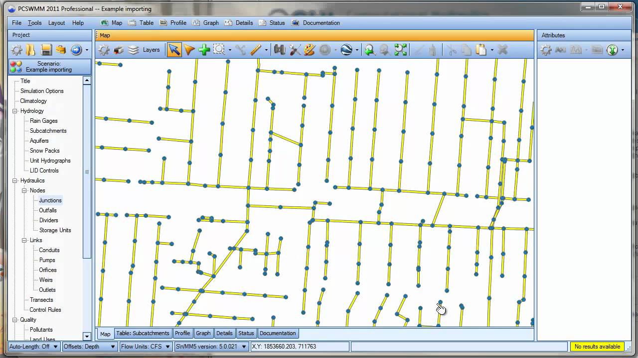
Task: Collapse the Hydrology tree node
Action: click(15, 111)
